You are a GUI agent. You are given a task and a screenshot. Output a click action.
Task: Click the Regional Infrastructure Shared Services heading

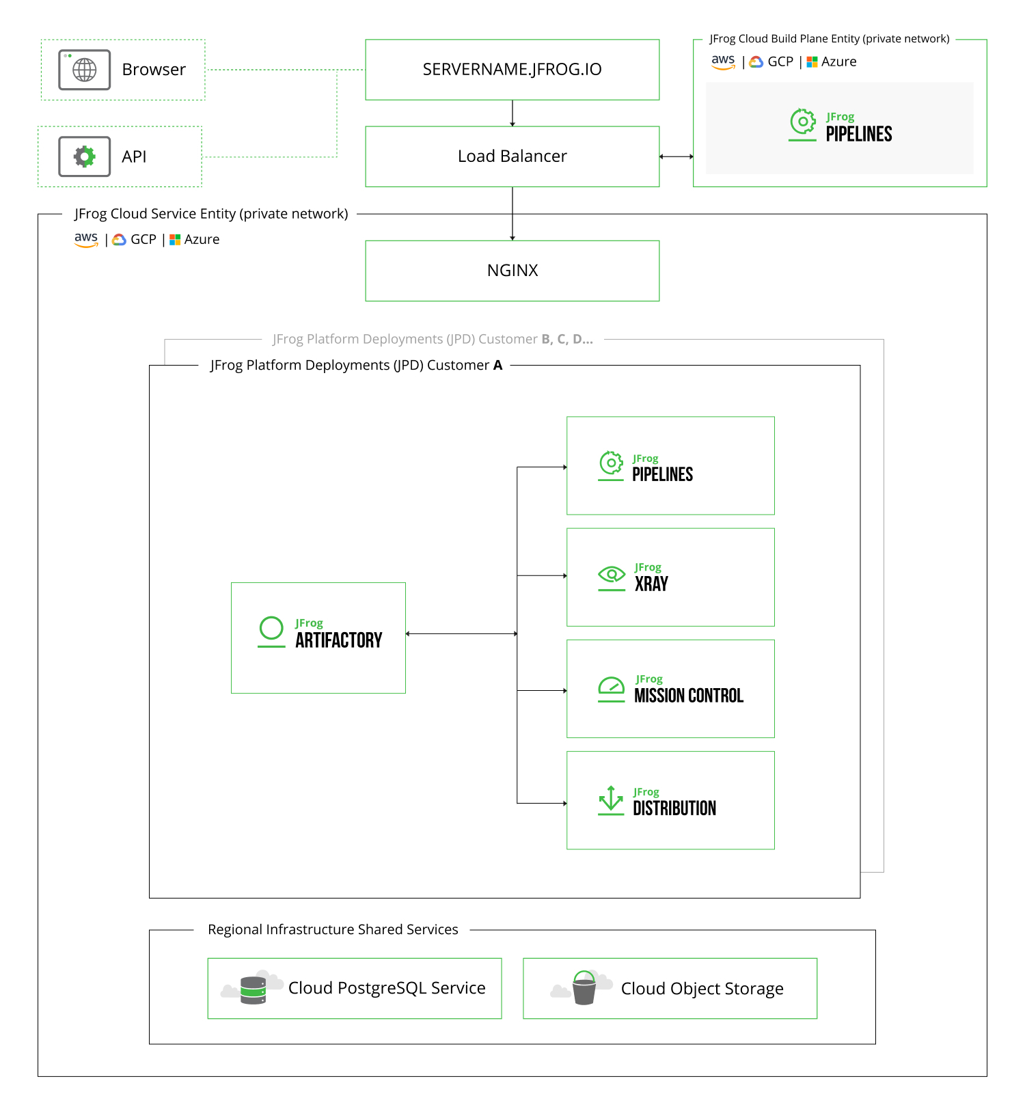tap(333, 930)
